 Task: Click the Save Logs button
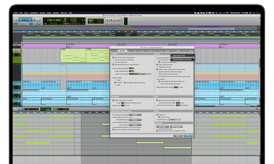(x=162, y=127)
